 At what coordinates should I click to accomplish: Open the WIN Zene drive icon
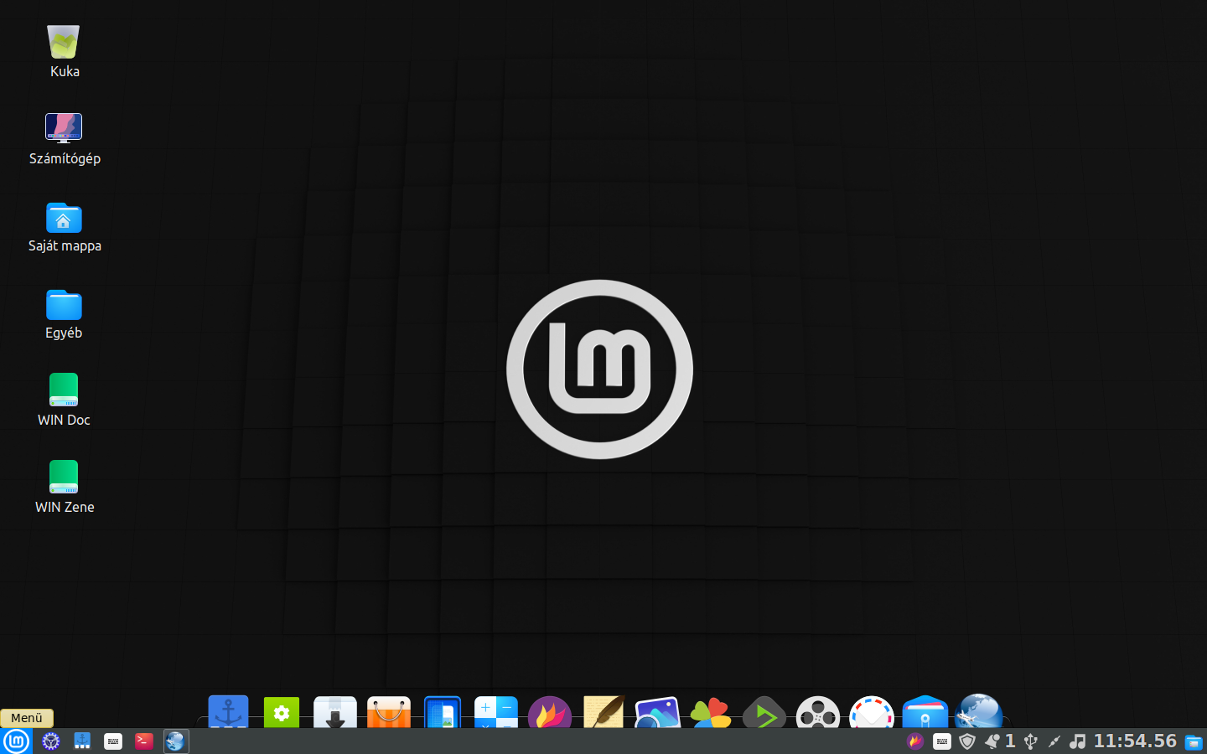pos(64,478)
